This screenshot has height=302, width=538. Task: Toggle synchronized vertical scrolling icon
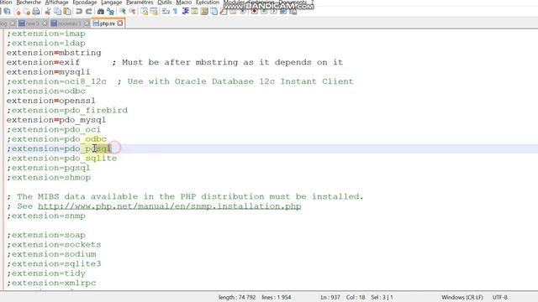pos(145,11)
